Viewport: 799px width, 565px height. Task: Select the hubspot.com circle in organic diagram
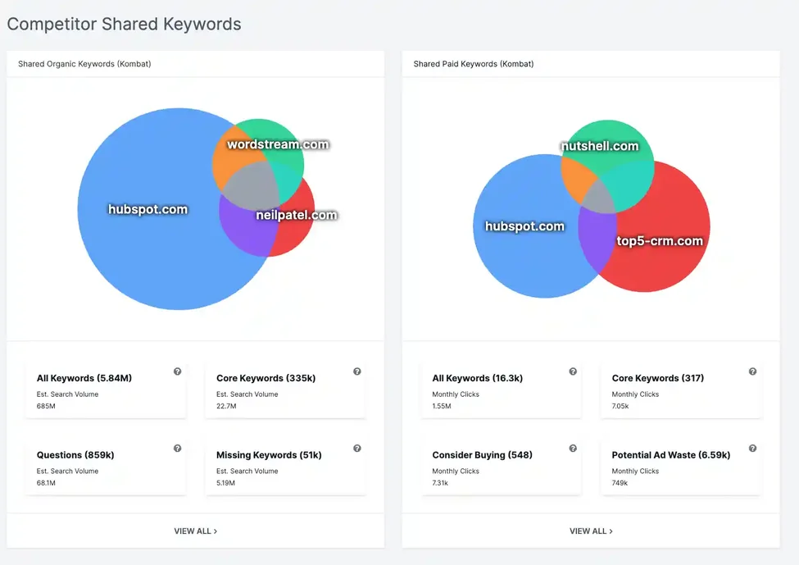(x=148, y=209)
